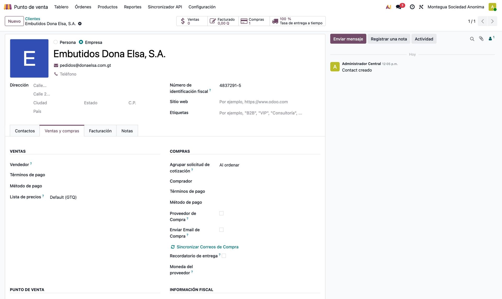The height and width of the screenshot is (299, 502).
Task: Click Administrador Central message avatar
Action: [335, 67]
